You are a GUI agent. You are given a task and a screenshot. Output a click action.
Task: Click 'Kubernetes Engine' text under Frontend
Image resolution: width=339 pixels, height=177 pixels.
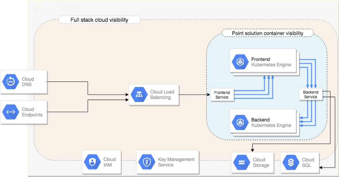point(271,65)
